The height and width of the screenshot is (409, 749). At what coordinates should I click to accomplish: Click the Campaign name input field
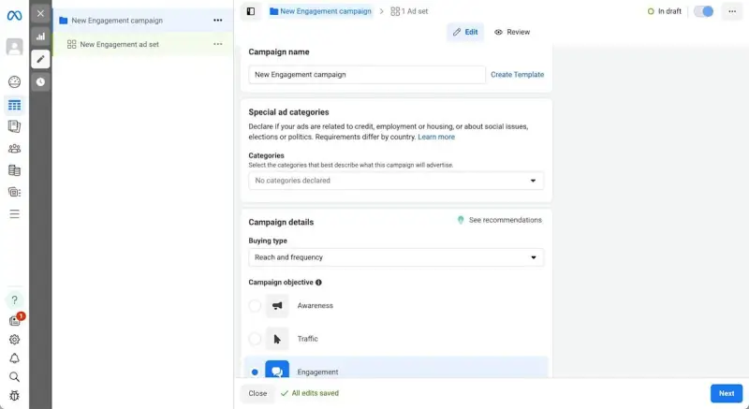pos(367,75)
